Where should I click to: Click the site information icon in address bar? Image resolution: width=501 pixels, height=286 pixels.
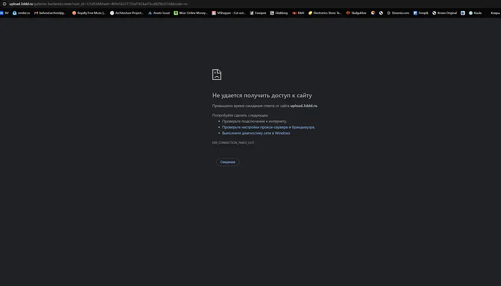coord(5,4)
